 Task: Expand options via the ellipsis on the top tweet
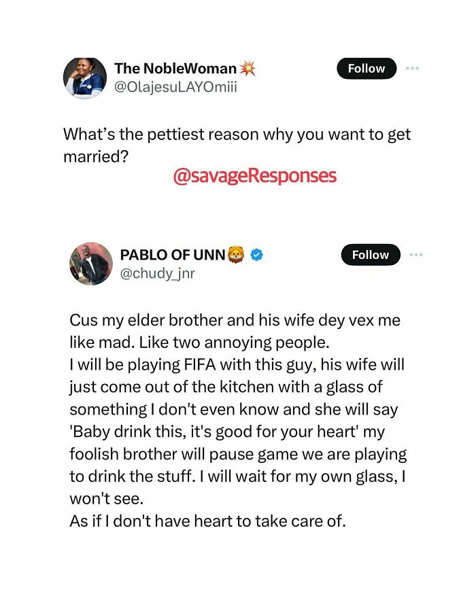(x=413, y=68)
